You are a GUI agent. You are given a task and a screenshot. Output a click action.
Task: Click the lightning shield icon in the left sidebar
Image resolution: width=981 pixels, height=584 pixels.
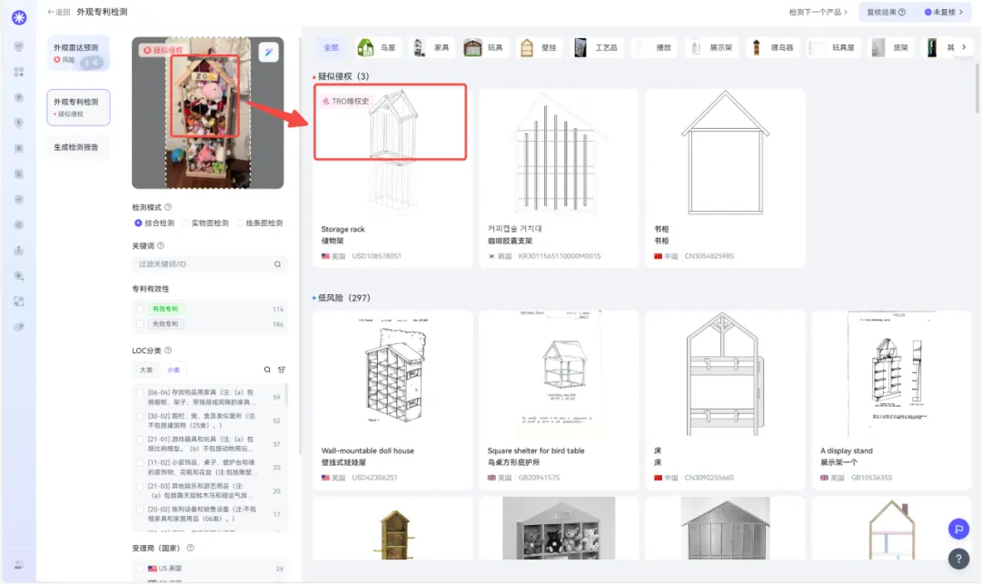(19, 124)
